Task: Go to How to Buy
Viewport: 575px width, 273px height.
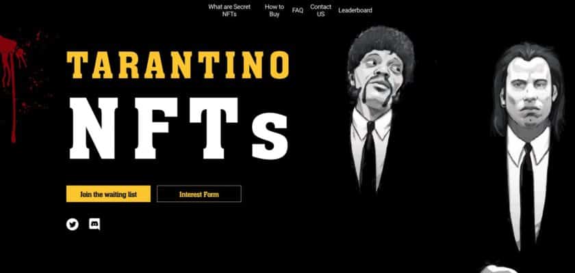Action: click(x=274, y=11)
